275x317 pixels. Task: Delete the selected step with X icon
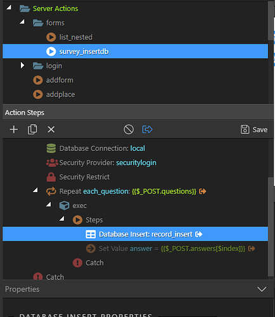click(x=51, y=129)
